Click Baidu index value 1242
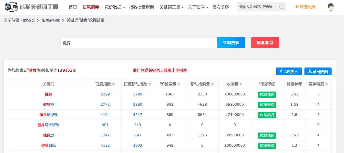344x153 pixels. pos(105,135)
